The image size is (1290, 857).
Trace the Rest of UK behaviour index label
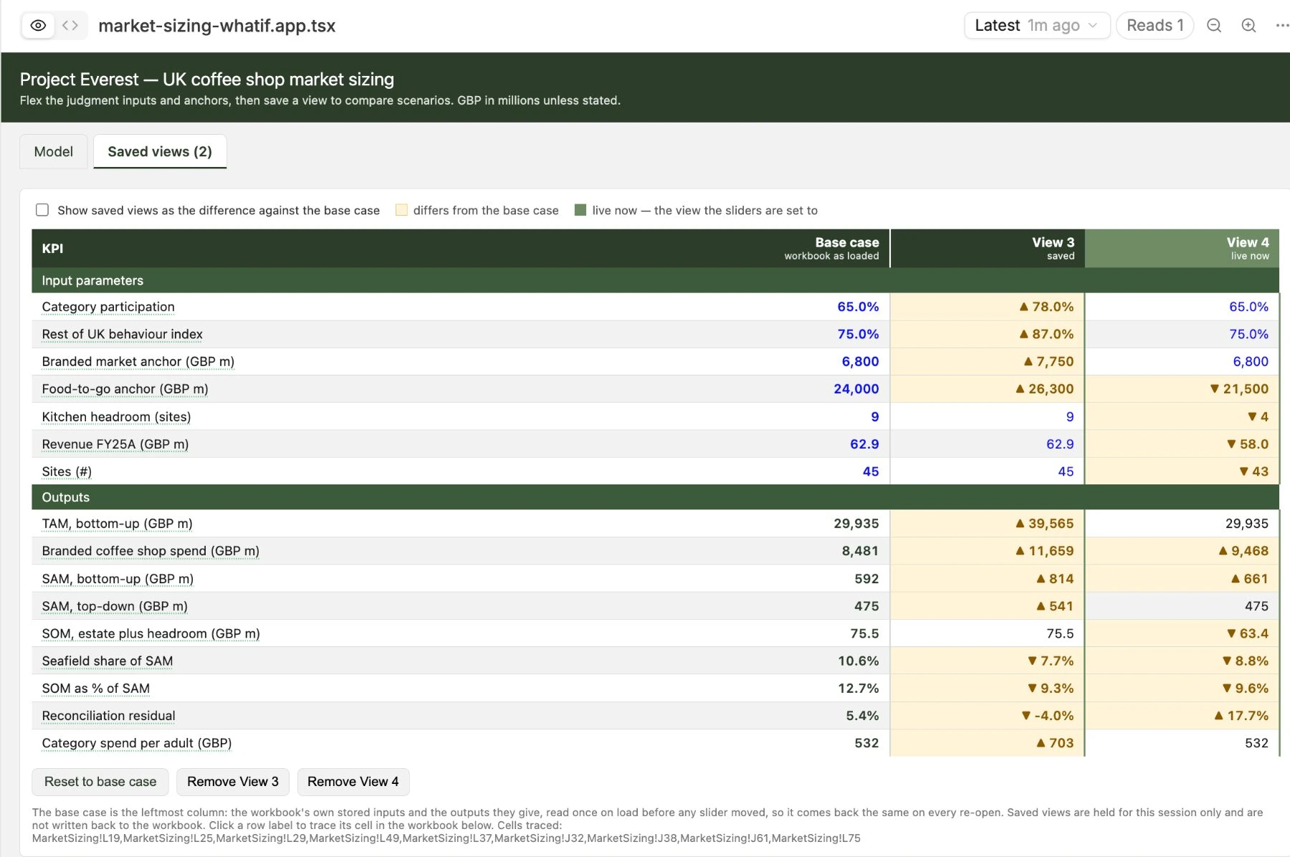point(122,334)
